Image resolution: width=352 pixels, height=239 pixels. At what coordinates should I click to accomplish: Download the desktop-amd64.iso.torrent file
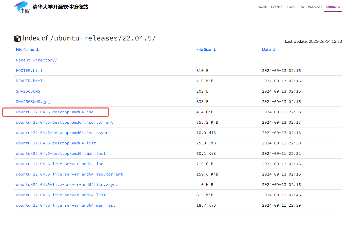[x=65, y=122]
